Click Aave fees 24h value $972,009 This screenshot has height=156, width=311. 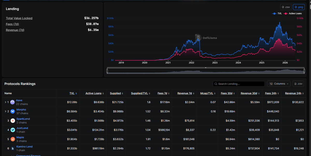pos(273,102)
